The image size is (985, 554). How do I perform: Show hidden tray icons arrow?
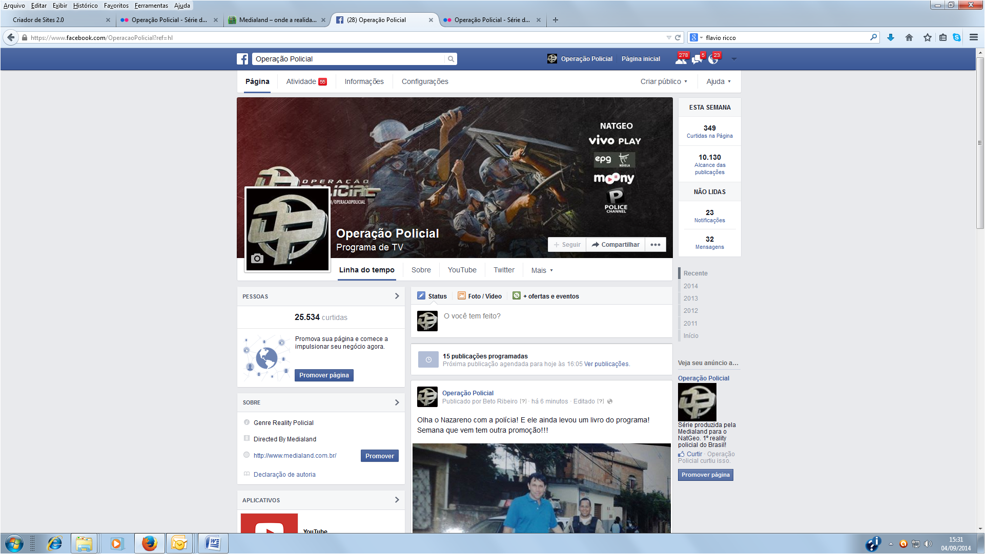(x=891, y=544)
